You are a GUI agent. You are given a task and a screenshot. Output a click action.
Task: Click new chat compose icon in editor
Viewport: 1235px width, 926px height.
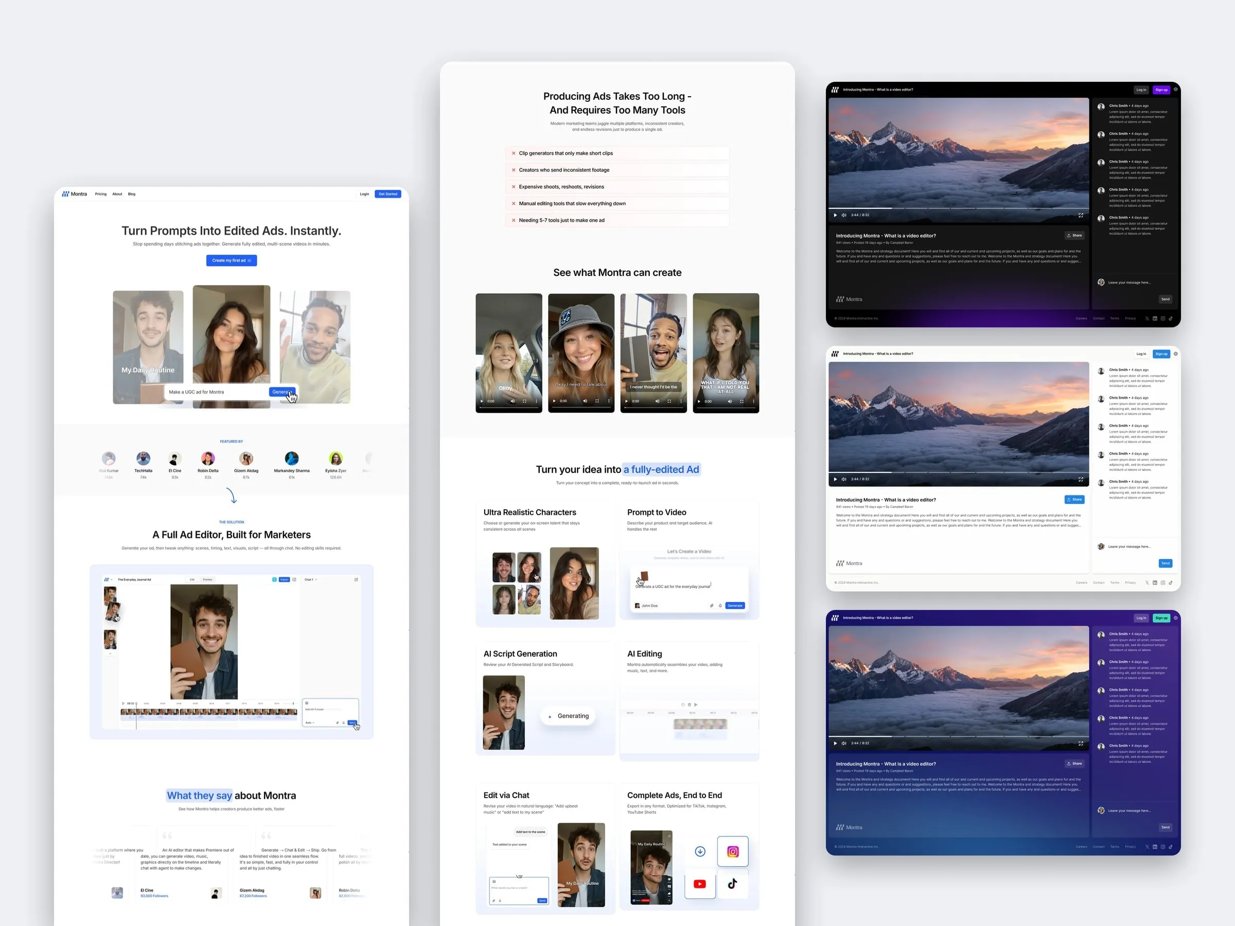356,579
